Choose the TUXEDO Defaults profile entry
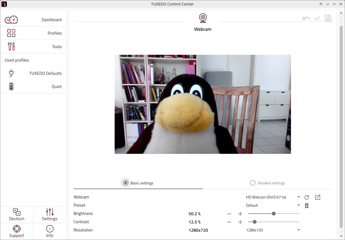The width and height of the screenshot is (345, 240). [x=33, y=73]
